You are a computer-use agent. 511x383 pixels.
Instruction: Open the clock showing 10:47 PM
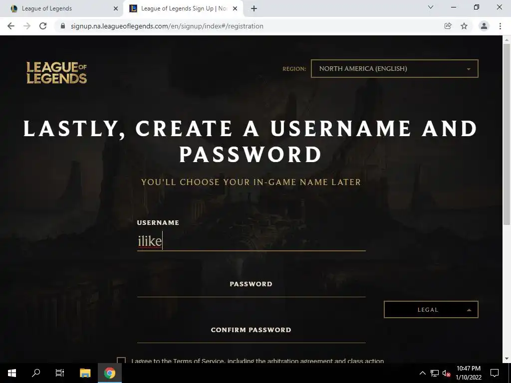click(x=469, y=373)
